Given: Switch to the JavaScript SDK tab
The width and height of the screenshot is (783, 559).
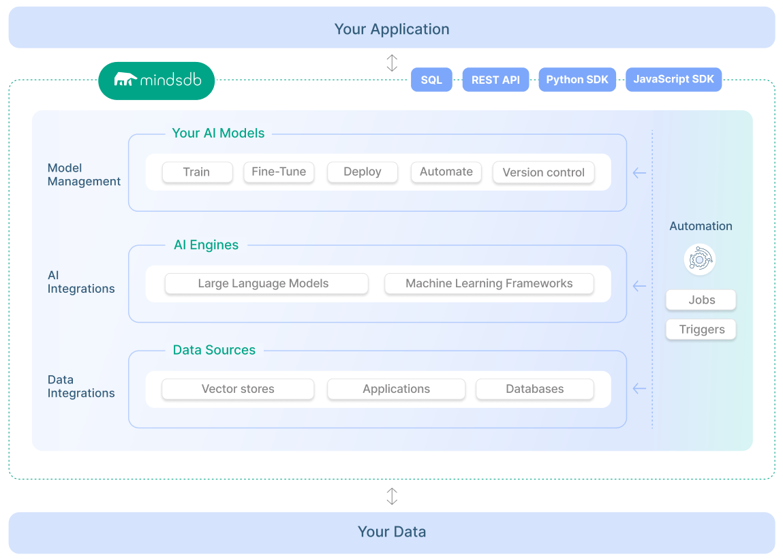Looking at the screenshot, I should point(673,80).
